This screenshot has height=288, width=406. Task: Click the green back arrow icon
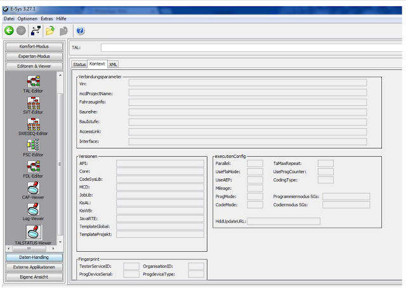point(9,30)
